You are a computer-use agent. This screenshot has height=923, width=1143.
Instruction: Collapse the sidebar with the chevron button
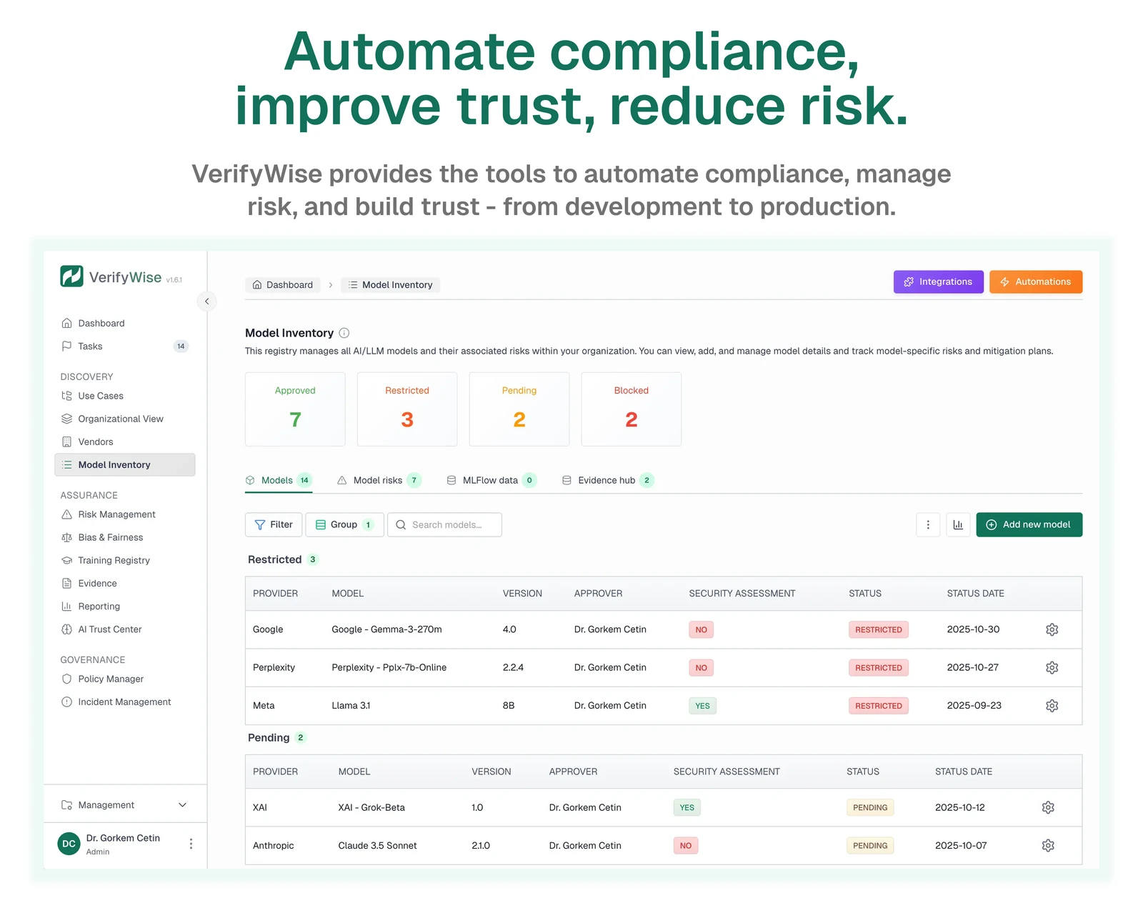pos(206,301)
